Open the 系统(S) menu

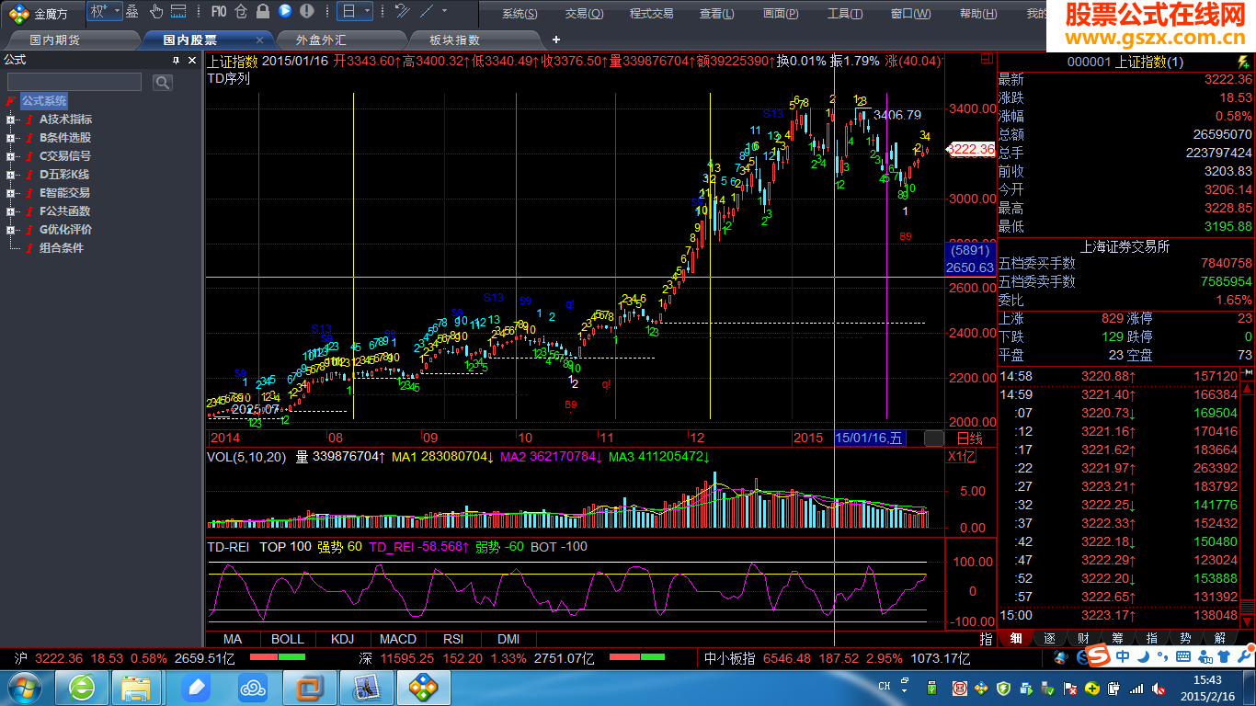tap(520, 14)
